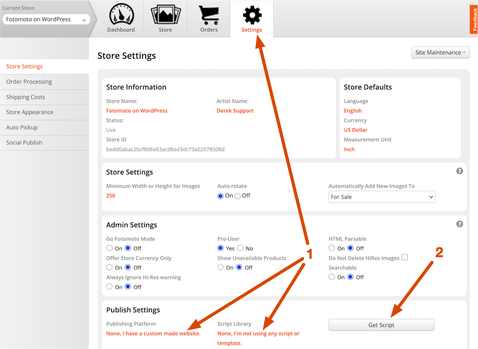Turn Always Ignore Hi-Res warning Off
This screenshot has height=349, width=478.
pos(128,287)
